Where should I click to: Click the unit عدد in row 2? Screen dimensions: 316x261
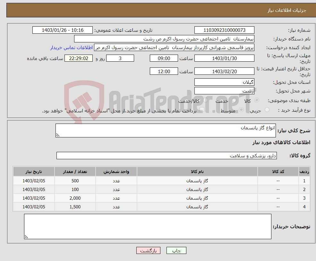coord(116,190)
